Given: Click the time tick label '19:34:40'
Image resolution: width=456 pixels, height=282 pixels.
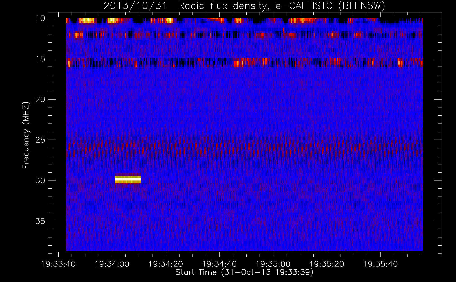Looking at the screenshot, I should pos(220,264).
